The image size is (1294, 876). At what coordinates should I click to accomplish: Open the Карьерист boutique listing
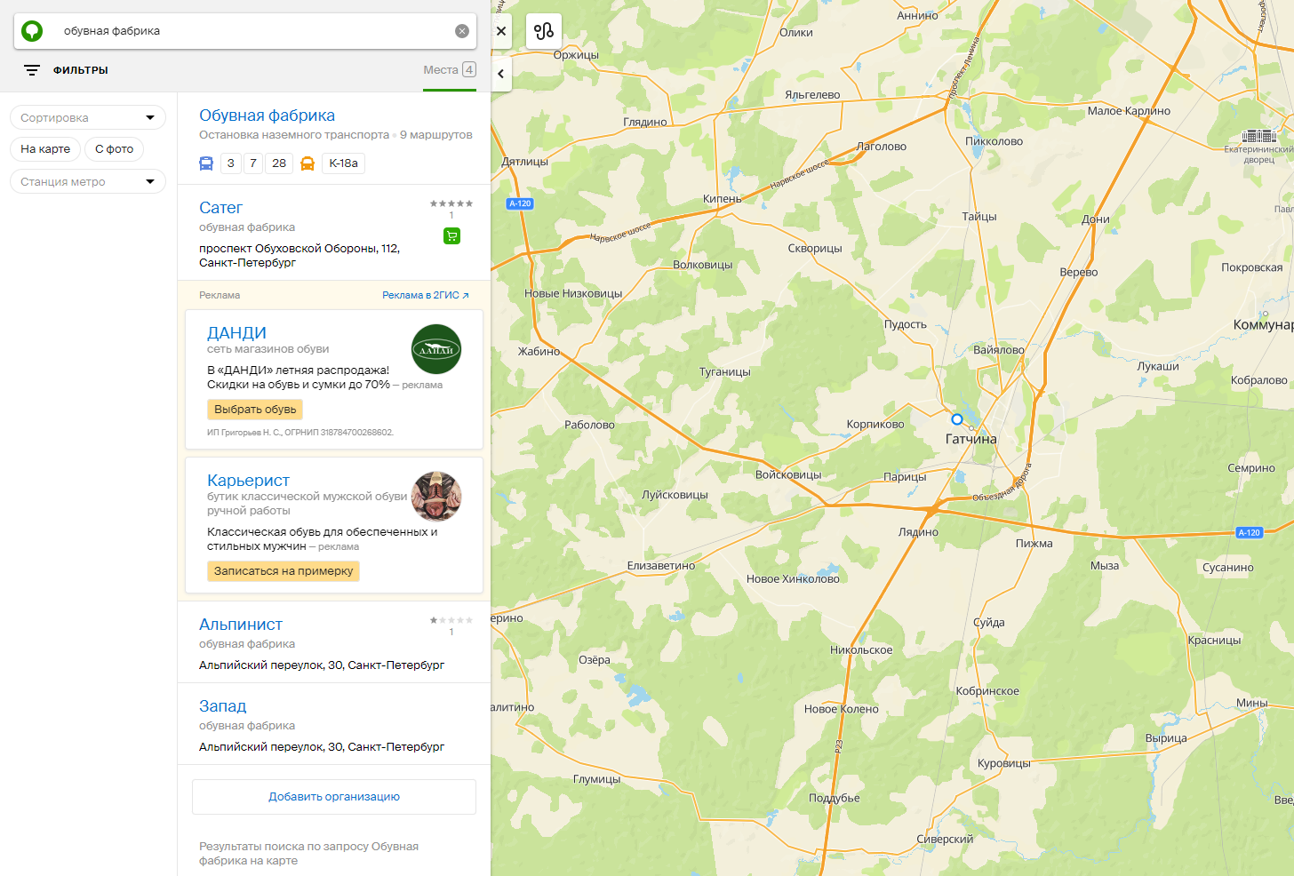pos(248,481)
